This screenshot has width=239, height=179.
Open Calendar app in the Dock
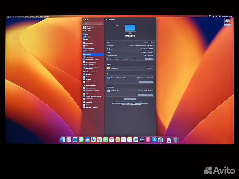(112, 140)
